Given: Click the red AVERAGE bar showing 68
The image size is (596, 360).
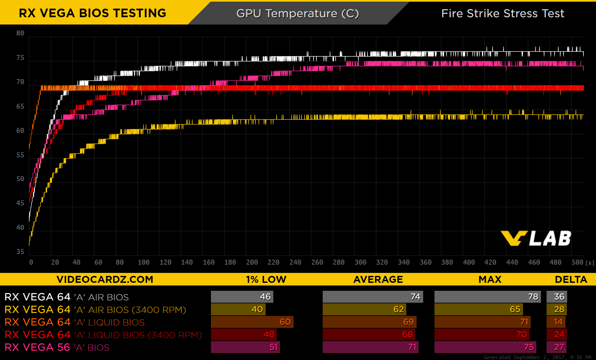Looking at the screenshot, I should [x=369, y=334].
